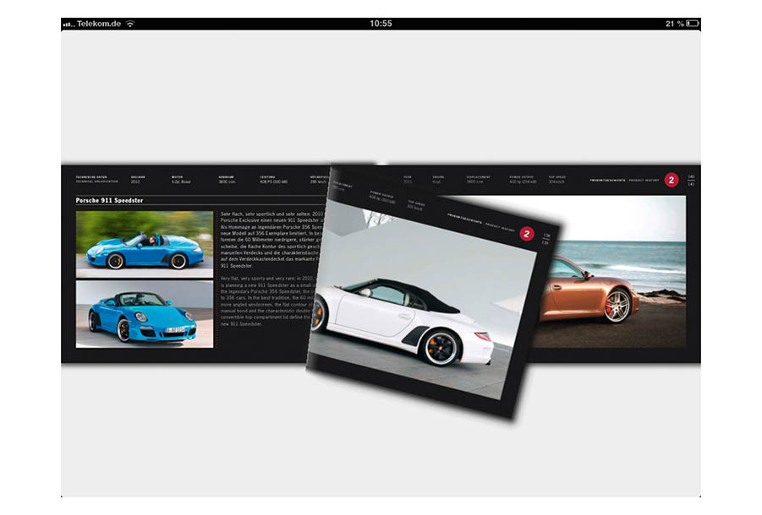Tap the copper Porsche beach photo
The image size is (762, 515).
(612, 286)
